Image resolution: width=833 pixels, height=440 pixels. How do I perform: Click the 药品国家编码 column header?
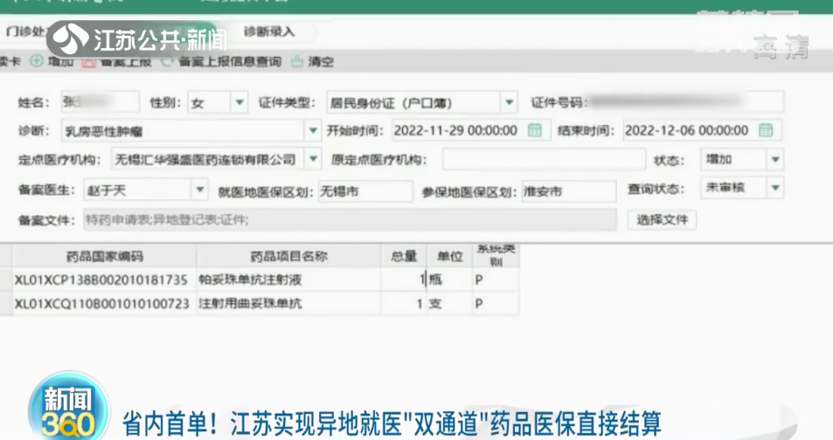point(104,256)
